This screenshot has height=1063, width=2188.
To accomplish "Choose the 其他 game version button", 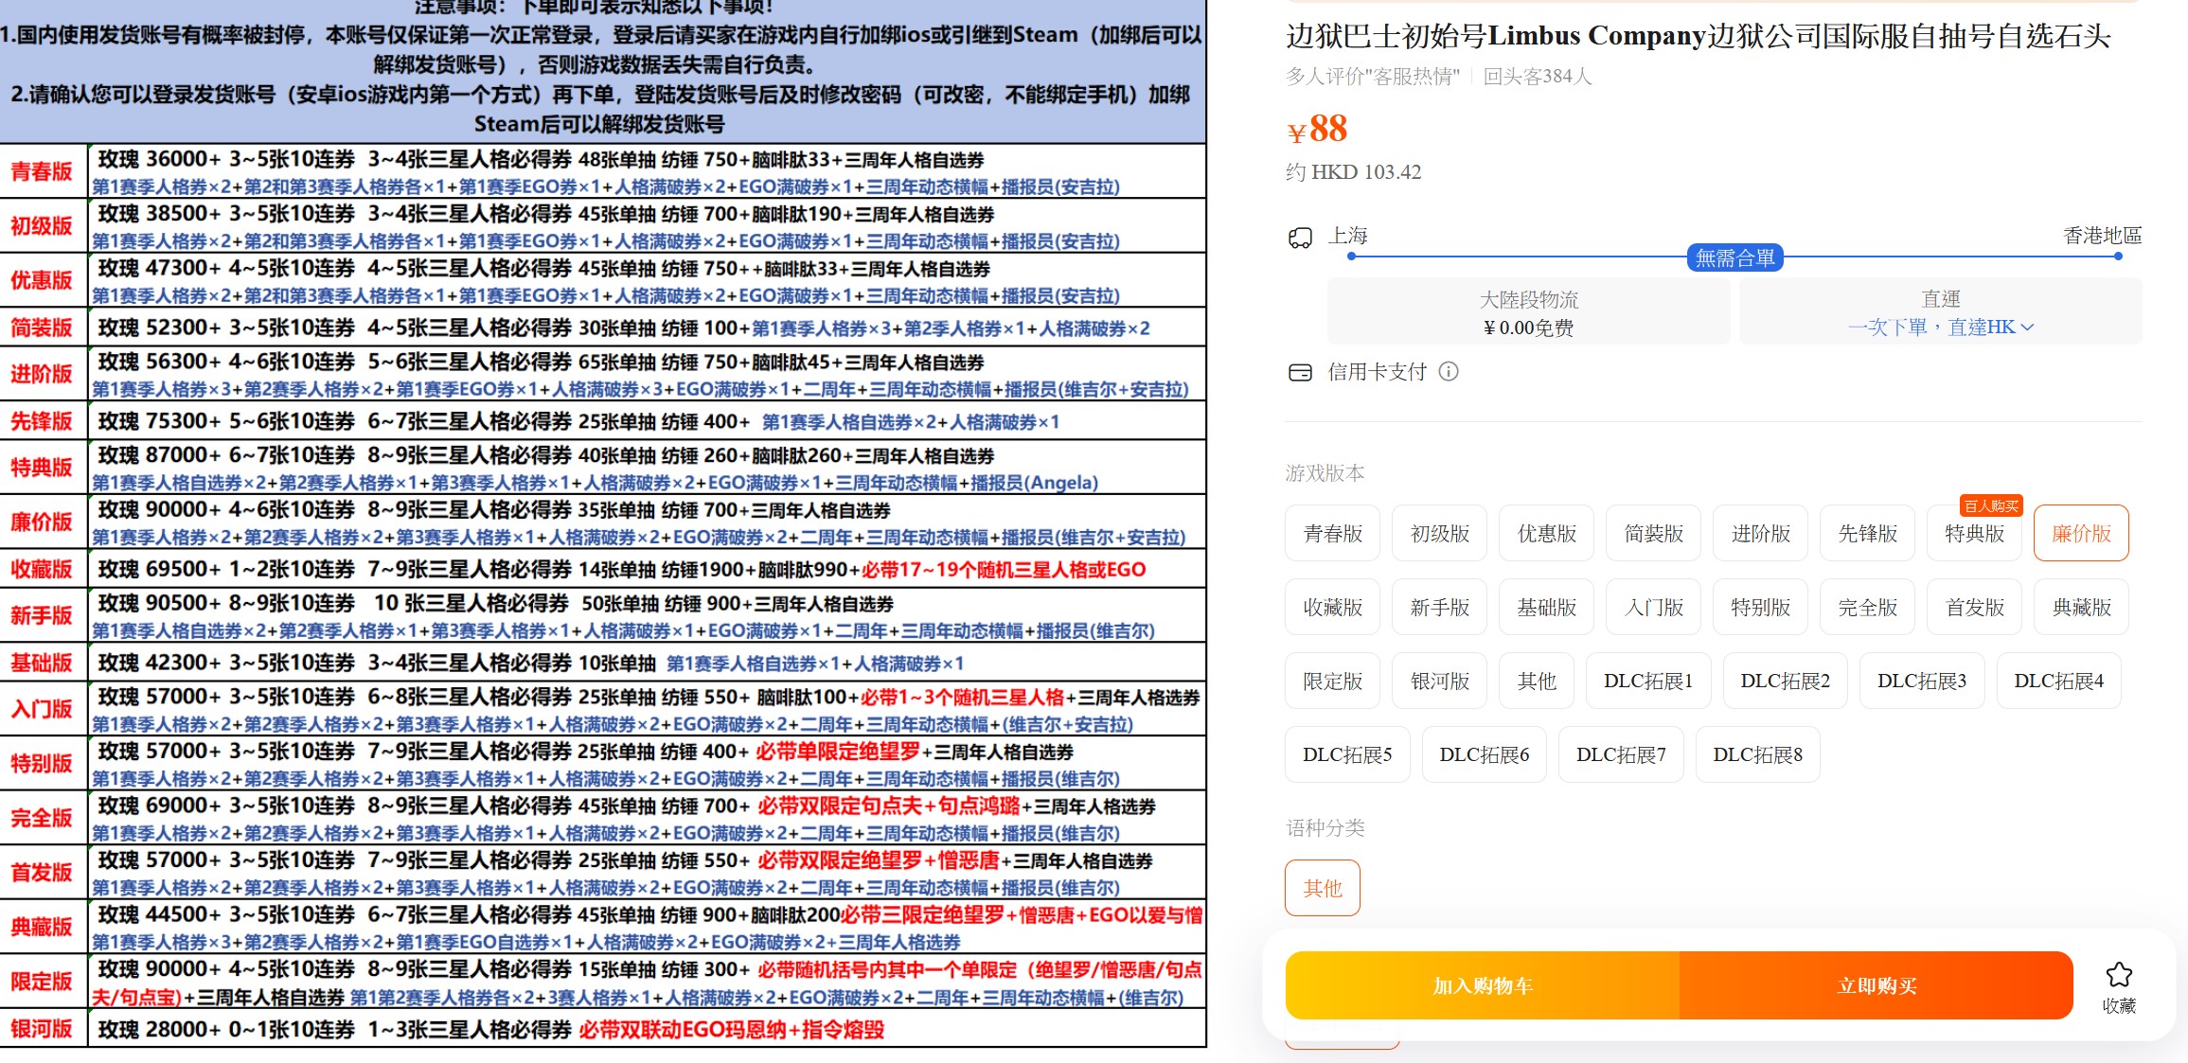I will pyautogui.click(x=1537, y=682).
